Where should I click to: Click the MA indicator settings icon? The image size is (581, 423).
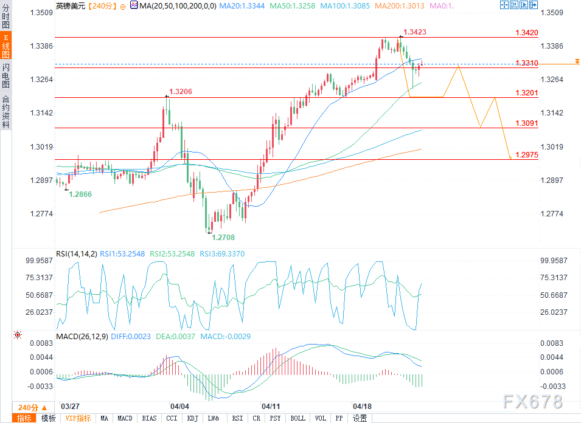click(x=134, y=5)
